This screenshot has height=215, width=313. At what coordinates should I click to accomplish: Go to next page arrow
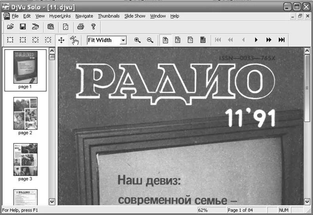[x=256, y=40]
